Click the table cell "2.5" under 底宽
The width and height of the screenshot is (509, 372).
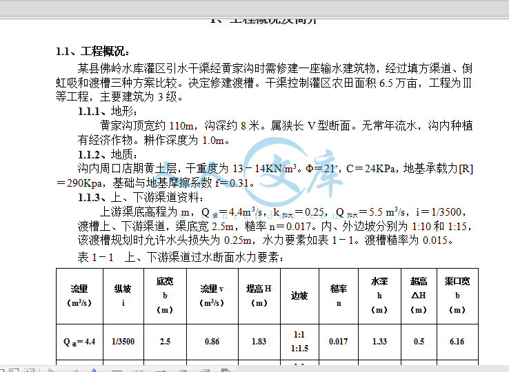(165, 342)
